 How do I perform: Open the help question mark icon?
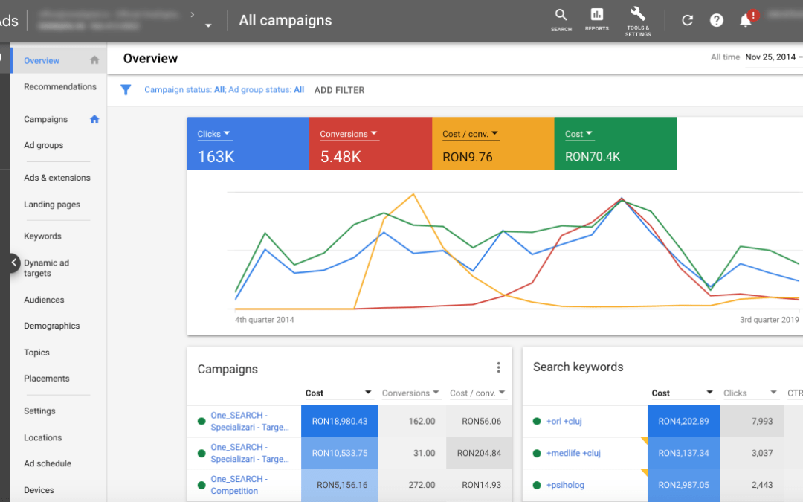tap(717, 21)
